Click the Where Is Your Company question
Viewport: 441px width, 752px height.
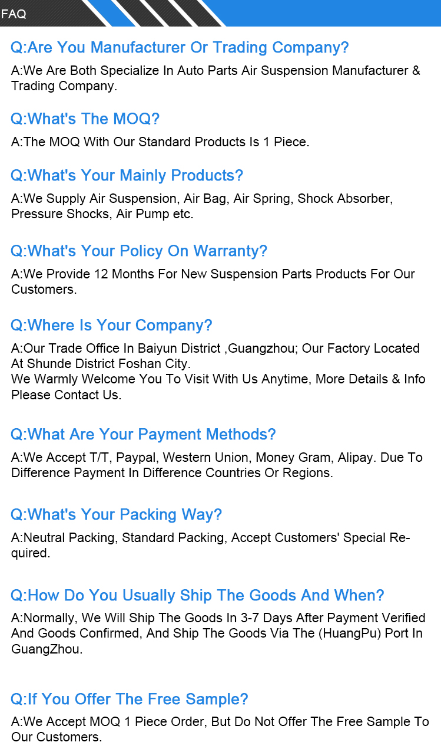(111, 325)
